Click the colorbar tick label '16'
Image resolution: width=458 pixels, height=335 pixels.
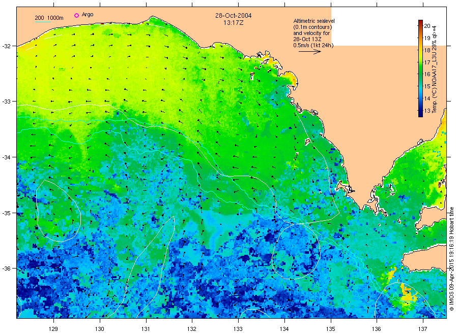pyautogui.click(x=427, y=74)
